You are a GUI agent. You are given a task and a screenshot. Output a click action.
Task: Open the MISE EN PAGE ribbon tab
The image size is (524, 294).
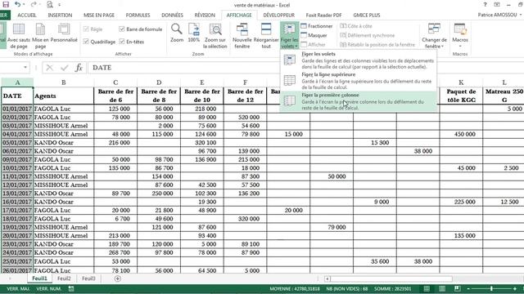click(x=99, y=15)
